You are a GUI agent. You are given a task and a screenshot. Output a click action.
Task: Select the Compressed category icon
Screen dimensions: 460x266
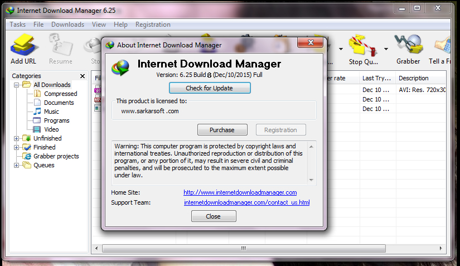[37, 94]
